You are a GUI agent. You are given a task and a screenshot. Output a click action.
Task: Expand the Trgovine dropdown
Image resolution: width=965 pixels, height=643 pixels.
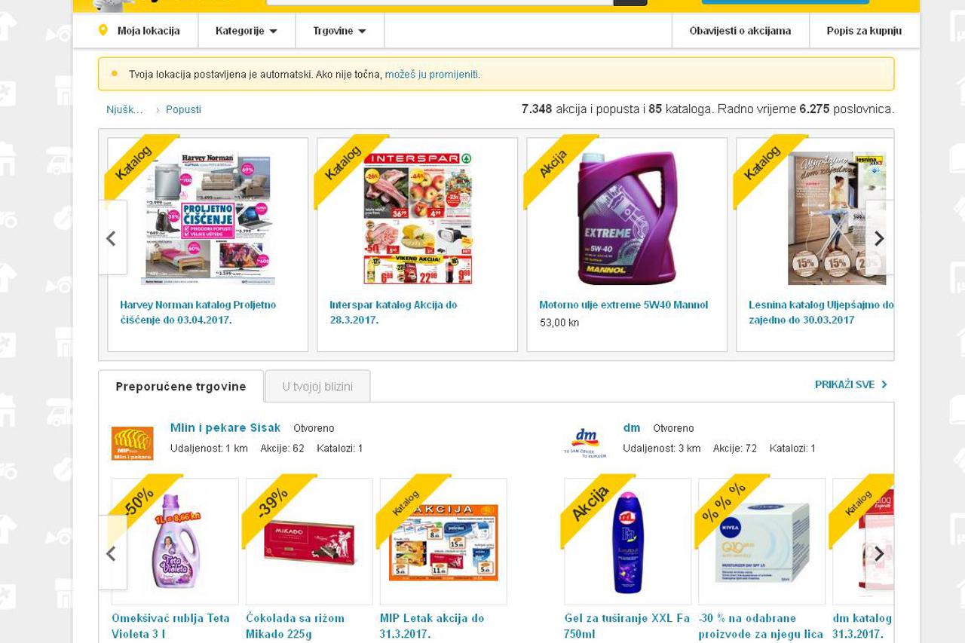(340, 31)
